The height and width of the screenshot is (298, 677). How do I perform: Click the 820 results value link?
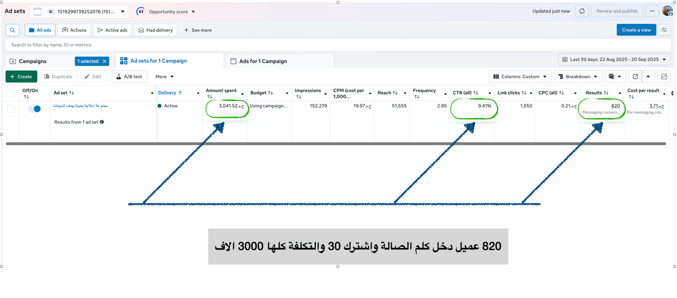(x=615, y=106)
